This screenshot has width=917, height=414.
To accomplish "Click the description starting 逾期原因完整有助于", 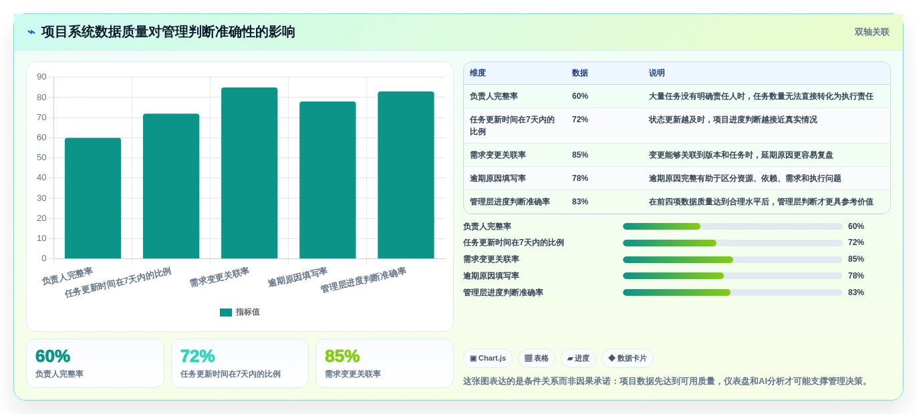I will pyautogui.click(x=745, y=178).
